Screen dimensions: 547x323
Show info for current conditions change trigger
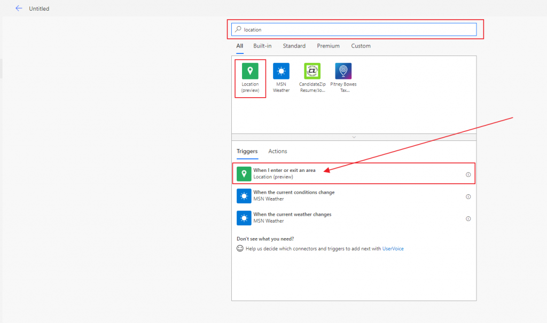click(x=468, y=196)
